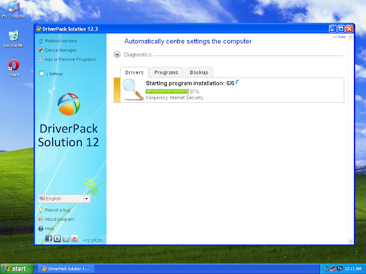This screenshot has width=366, height=274.
Task: Click Report a bug link
Action: tap(57, 210)
